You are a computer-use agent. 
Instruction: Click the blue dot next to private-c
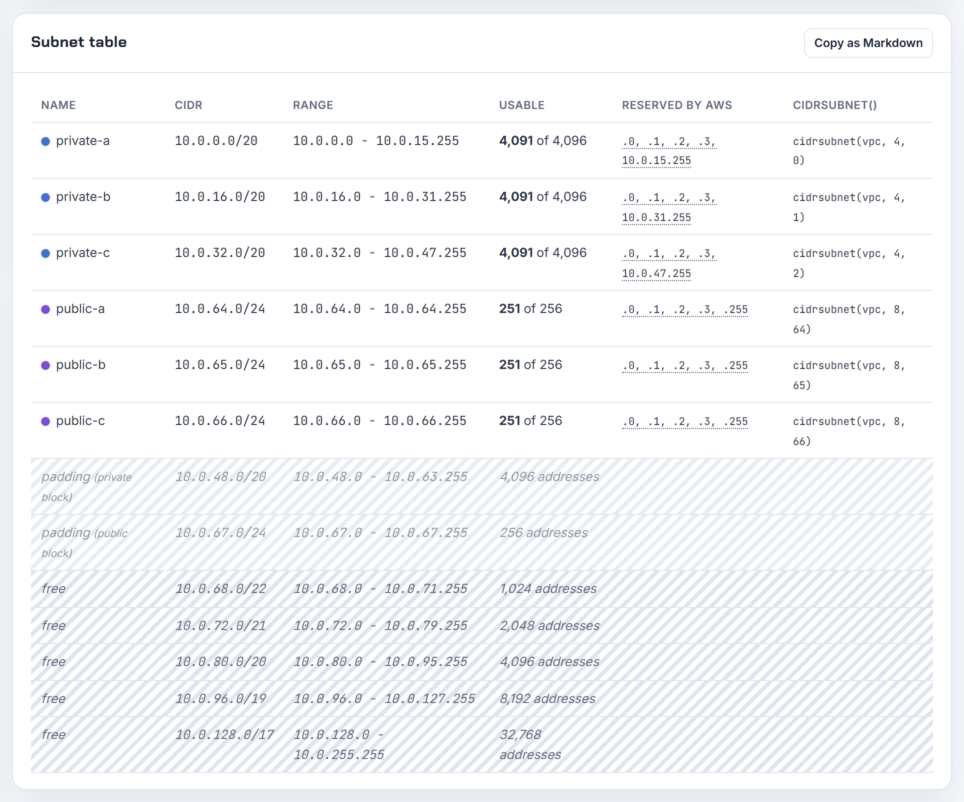[x=45, y=253]
